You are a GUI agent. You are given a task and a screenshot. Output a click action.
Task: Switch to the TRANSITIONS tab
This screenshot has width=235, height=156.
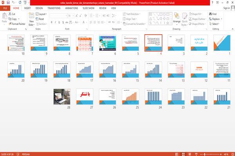(54, 8)
